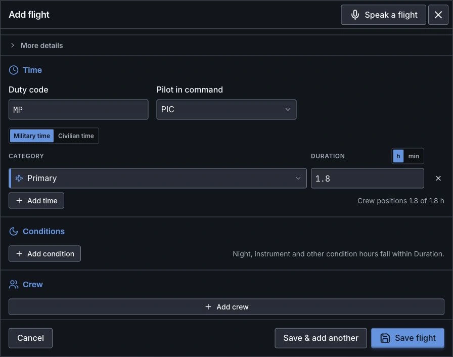Click the moon icon beside Conditions
Viewport: 453px width, 357px height.
14,232
